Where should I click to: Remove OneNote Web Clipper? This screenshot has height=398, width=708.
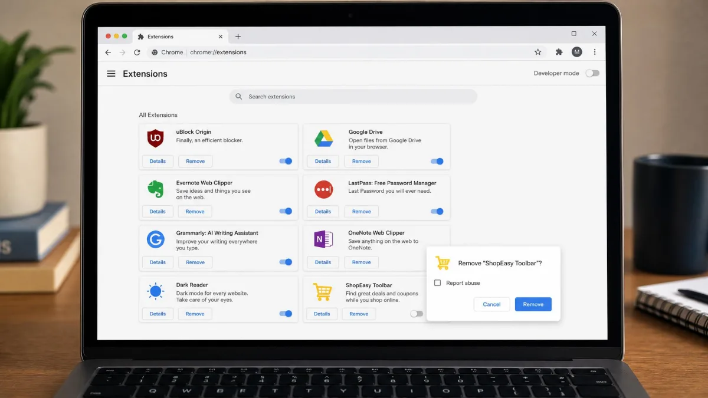tap(362, 262)
